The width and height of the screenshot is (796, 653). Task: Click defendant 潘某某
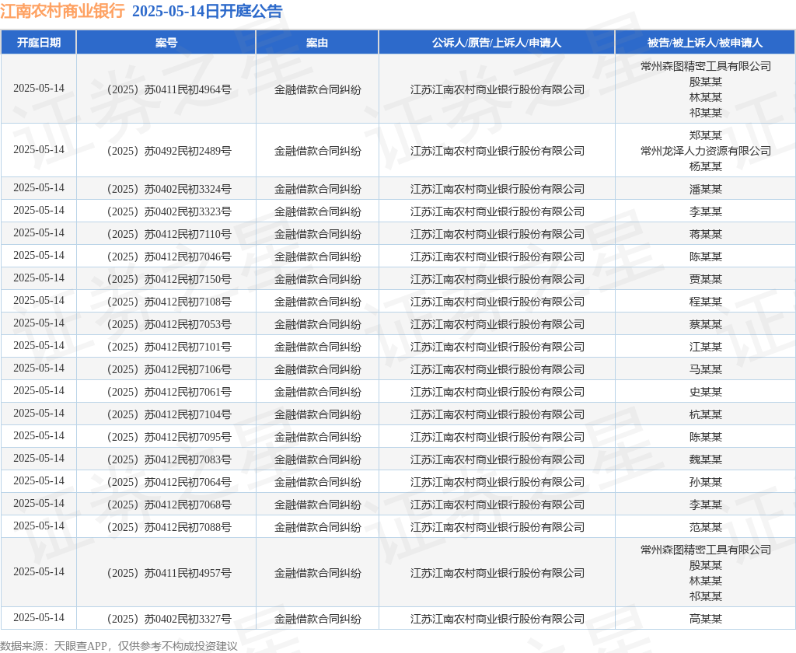(x=706, y=189)
